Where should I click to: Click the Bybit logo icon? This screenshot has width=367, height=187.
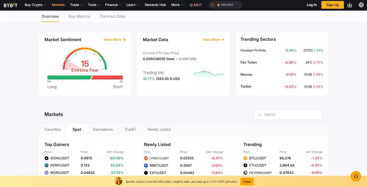10,5
